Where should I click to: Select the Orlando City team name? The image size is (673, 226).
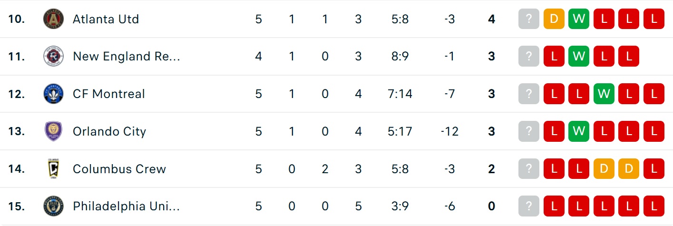pyautogui.click(x=109, y=131)
